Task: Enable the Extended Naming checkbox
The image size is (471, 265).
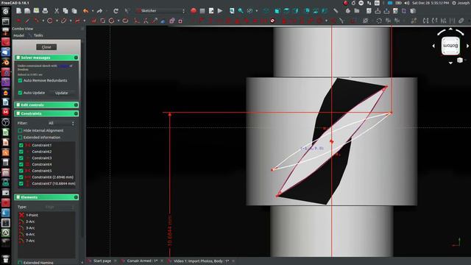Action: (20, 263)
